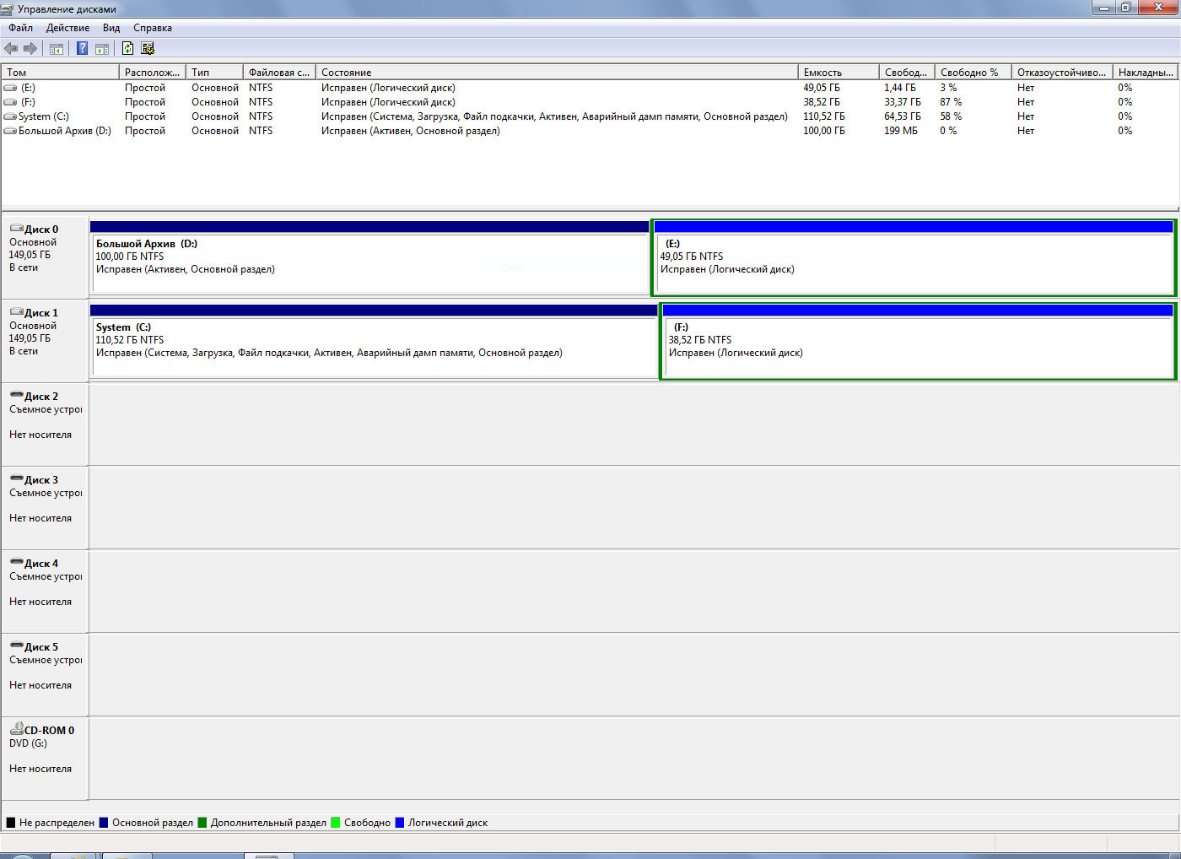This screenshot has height=859, width=1181.
Task: Sort by the Состояние column header
Action: coord(557,73)
